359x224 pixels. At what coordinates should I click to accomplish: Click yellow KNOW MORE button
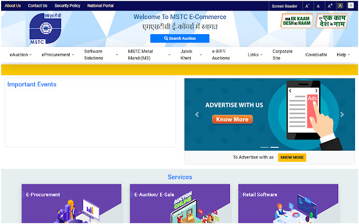coord(292,157)
